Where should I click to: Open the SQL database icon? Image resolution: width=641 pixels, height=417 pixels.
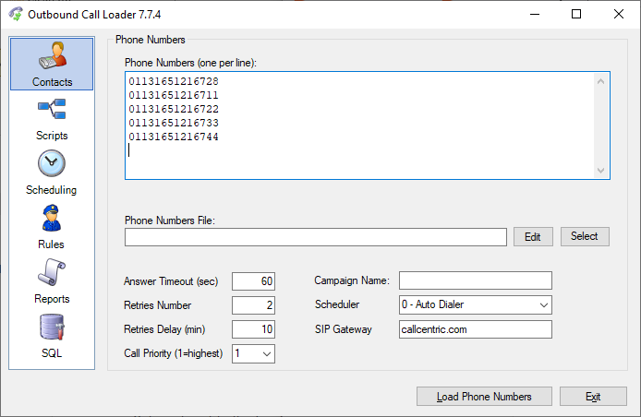[52, 328]
